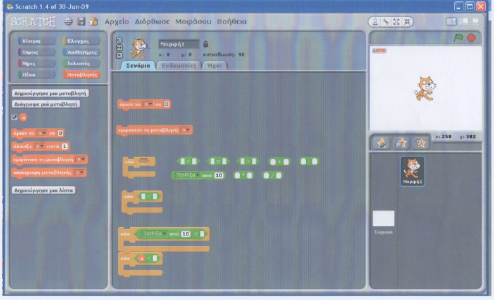Click value 10 in loose ΤετΡίζα block
This screenshot has width=494, height=300.
[219, 175]
